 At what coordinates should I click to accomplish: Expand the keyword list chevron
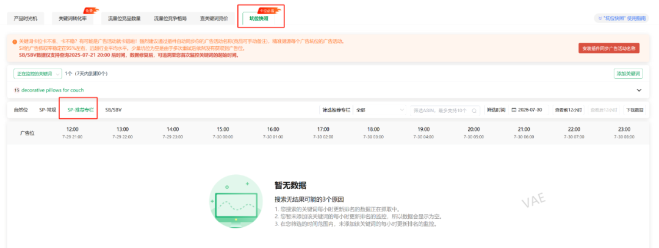[x=639, y=90]
